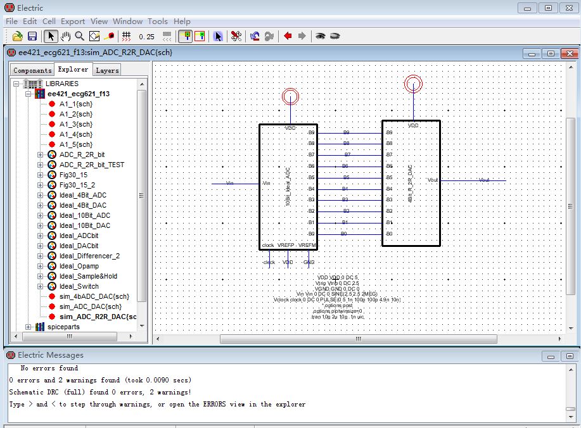The height and width of the screenshot is (428, 581).
Task: Select the Measure tool icon
Action: click(x=109, y=36)
